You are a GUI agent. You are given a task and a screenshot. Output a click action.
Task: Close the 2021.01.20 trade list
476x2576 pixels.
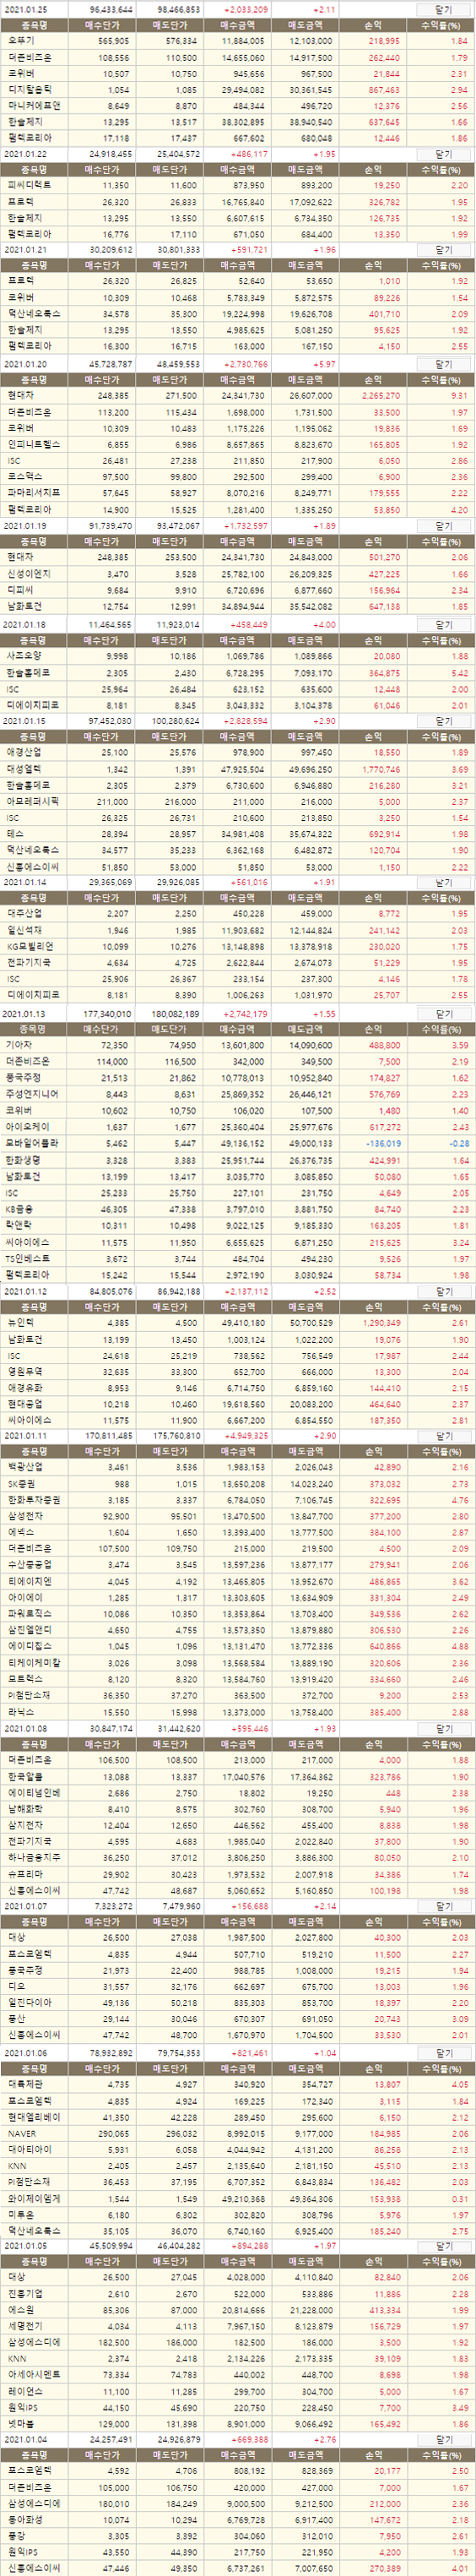click(x=443, y=364)
